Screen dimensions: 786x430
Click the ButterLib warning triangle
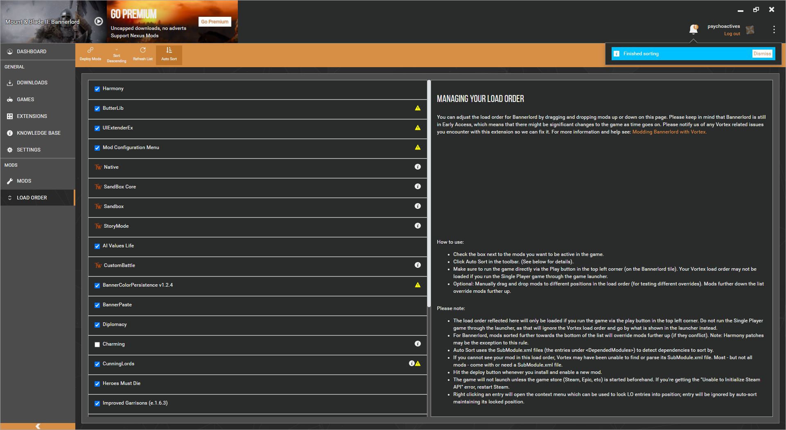pos(418,108)
